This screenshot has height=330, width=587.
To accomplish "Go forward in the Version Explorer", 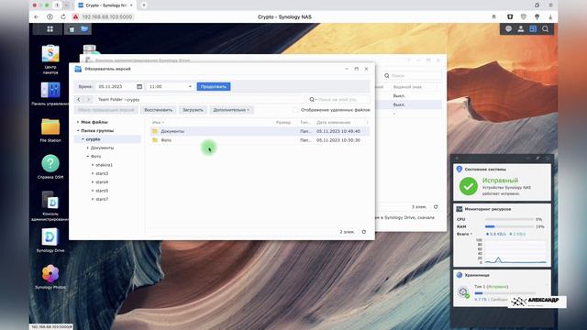I will (x=88, y=100).
